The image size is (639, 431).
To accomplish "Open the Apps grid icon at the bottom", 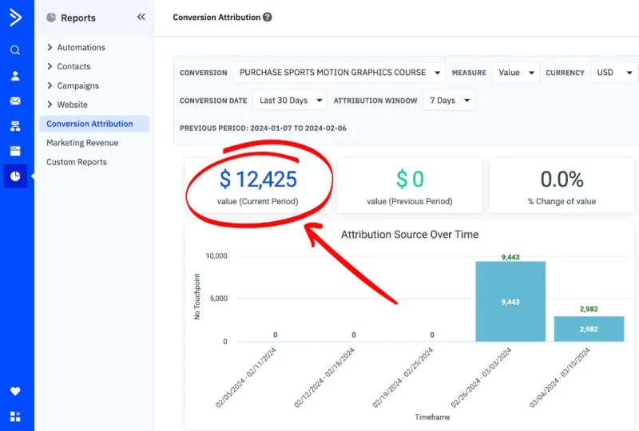I will click(15, 416).
